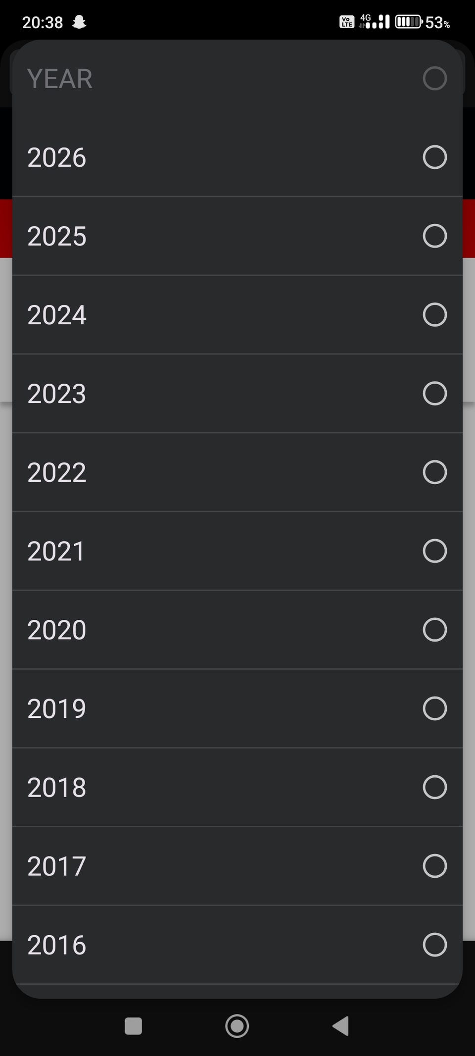
Task: Select the 2026 radio button
Action: pyautogui.click(x=435, y=157)
